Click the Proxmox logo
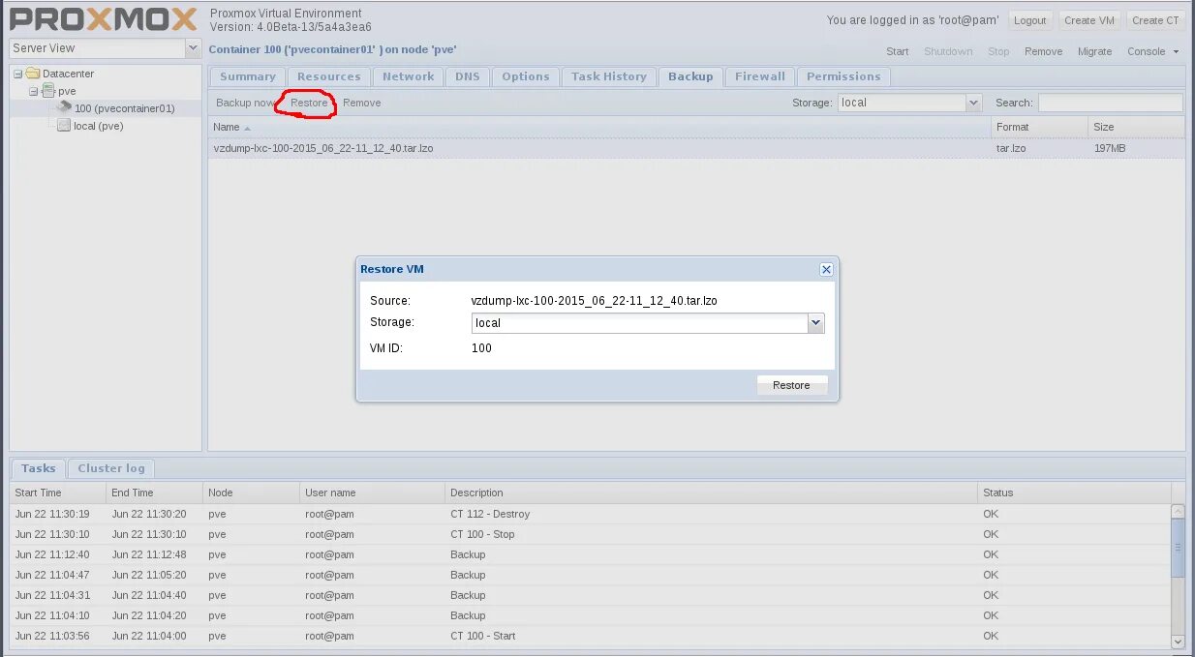Screen dimensions: 1195x657 pos(104,19)
